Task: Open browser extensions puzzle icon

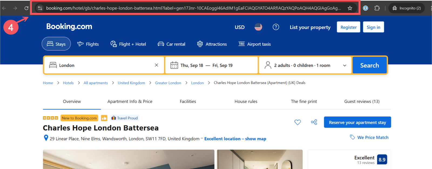Action: coord(377,8)
